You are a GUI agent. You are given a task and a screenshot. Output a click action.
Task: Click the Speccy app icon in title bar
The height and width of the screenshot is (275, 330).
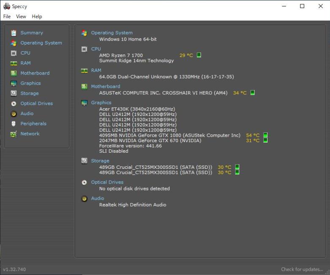pyautogui.click(x=6, y=6)
